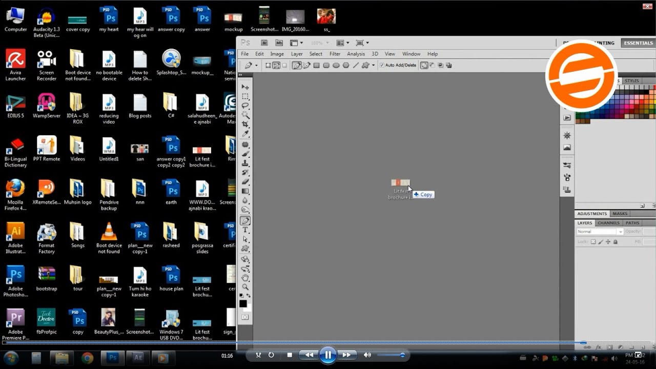
Task: Select the Dodge tool
Action: (x=245, y=209)
